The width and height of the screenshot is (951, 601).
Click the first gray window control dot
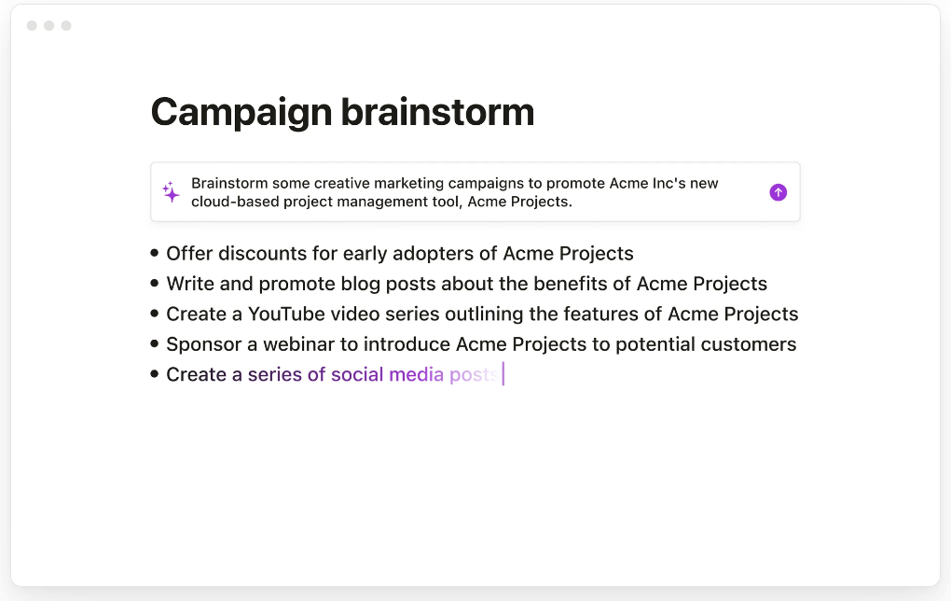(x=32, y=25)
